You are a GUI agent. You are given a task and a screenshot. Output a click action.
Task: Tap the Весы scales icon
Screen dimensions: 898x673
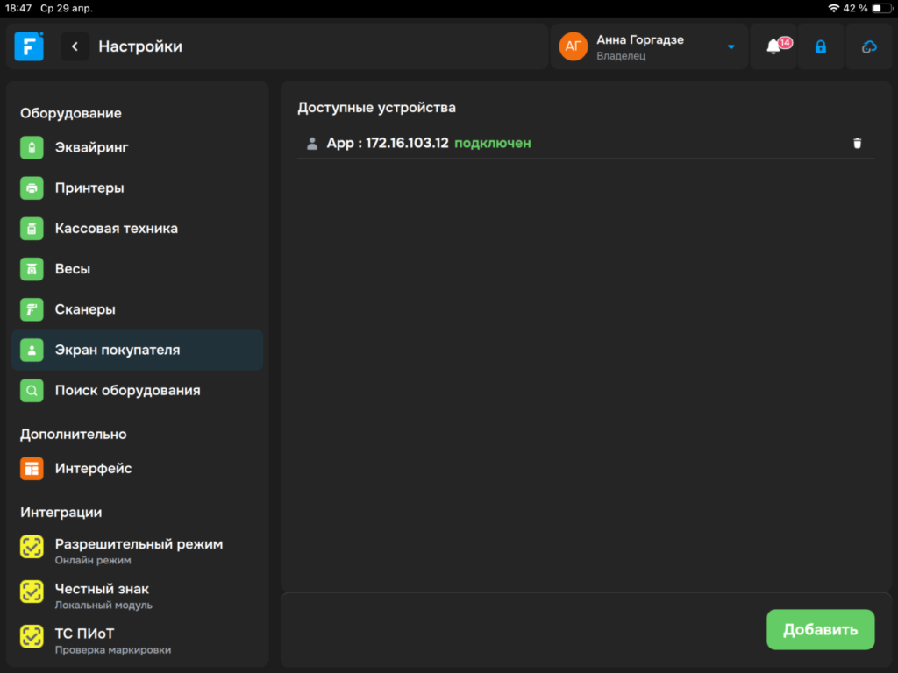click(32, 269)
